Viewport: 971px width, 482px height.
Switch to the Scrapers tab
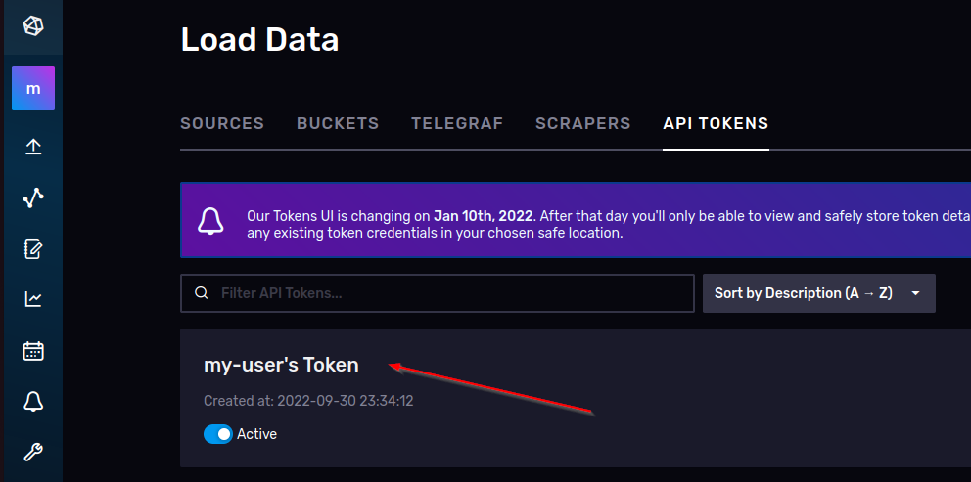[582, 124]
